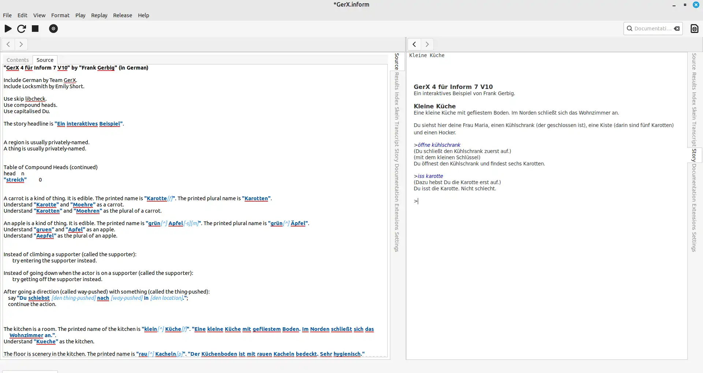The width and height of the screenshot is (703, 373).
Task: Open the Help menu
Action: point(144,15)
